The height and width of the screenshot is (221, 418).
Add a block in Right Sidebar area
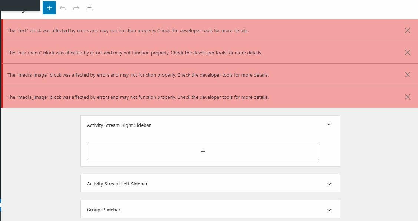pyautogui.click(x=203, y=151)
